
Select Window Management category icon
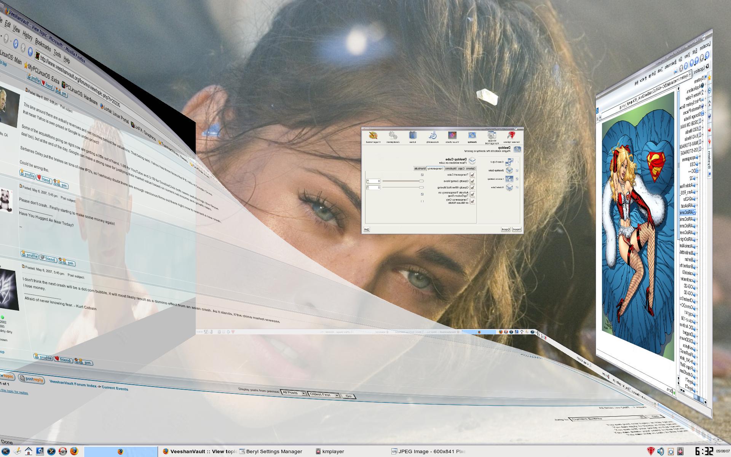(492, 137)
